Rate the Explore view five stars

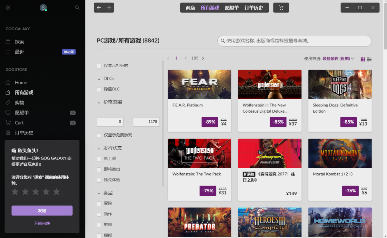[56, 191]
